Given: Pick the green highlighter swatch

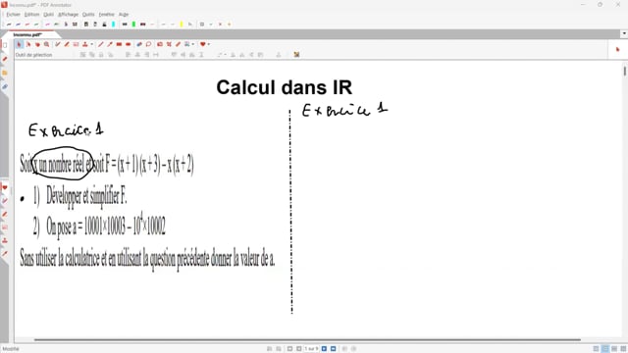Looking at the screenshot, I should click(133, 25).
